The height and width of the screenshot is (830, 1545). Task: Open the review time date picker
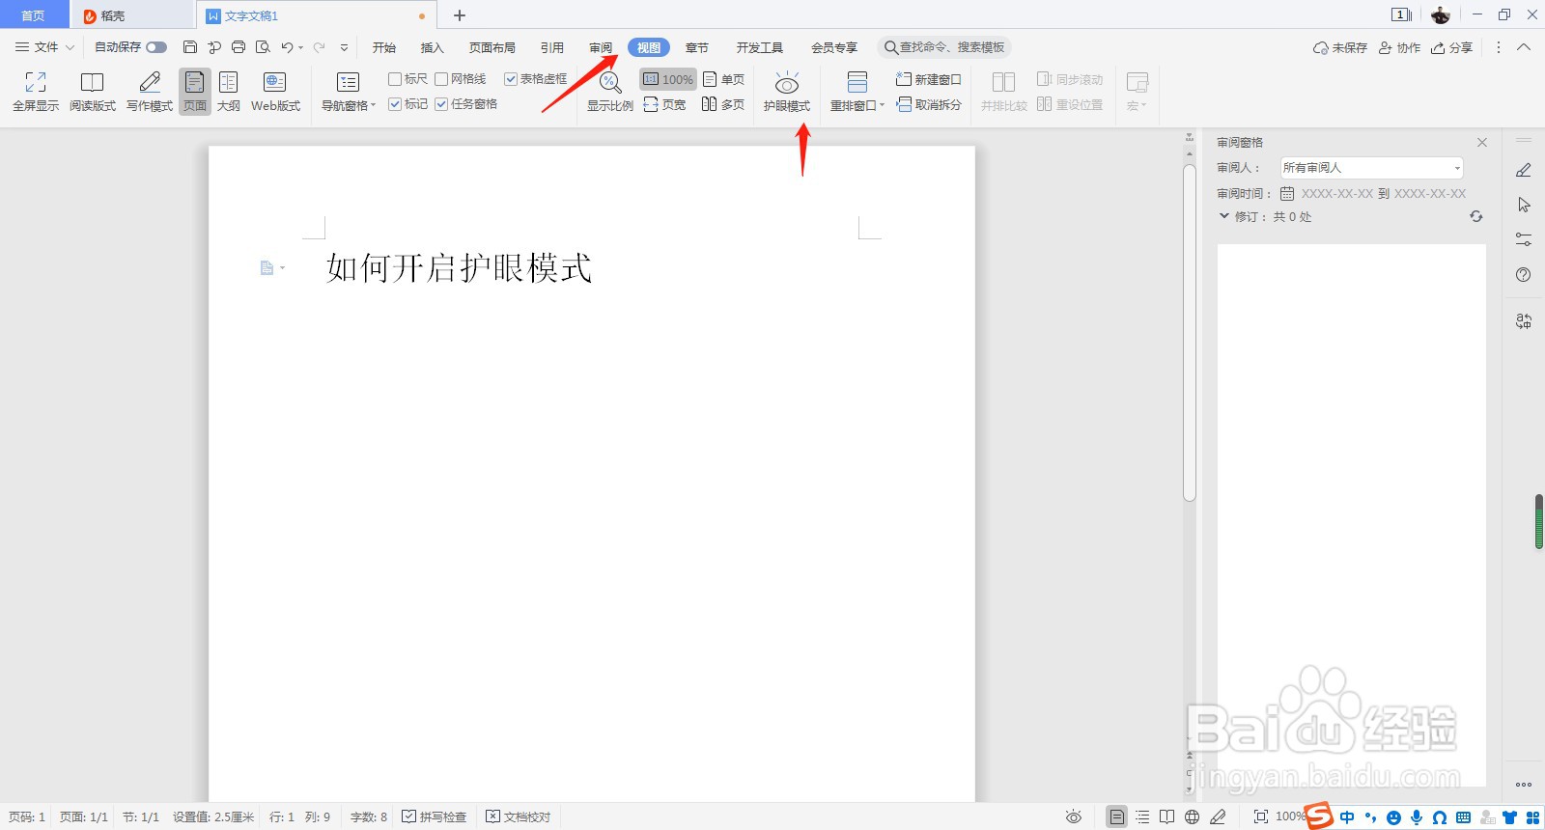point(1287,193)
